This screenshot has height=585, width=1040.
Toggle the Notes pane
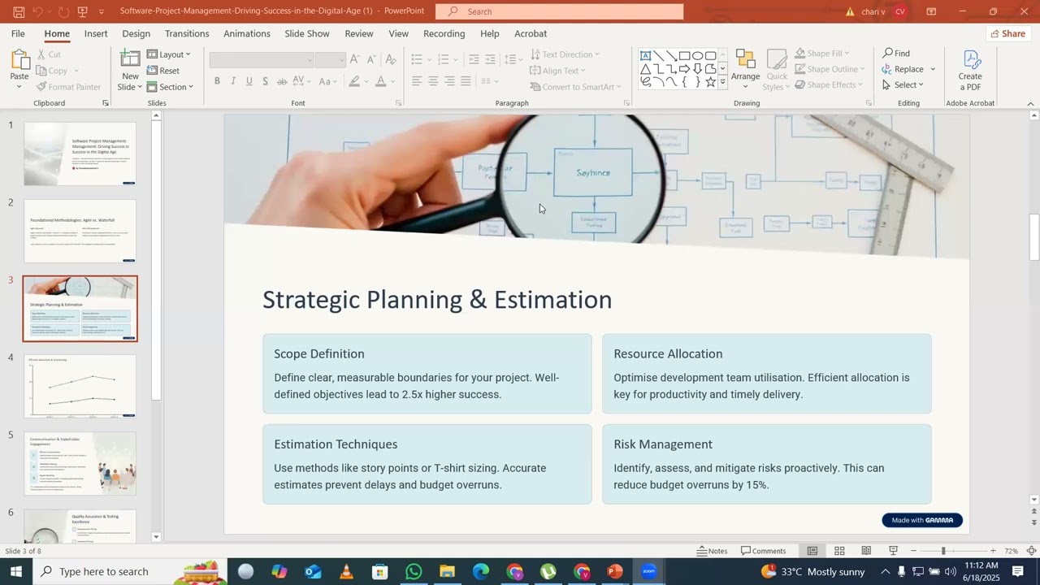(713, 551)
